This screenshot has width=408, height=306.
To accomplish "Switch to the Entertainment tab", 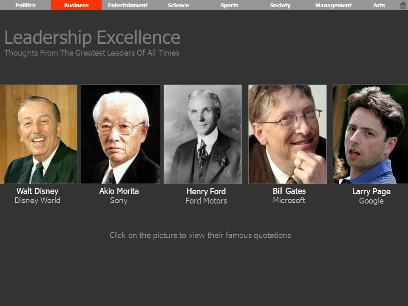I will pyautogui.click(x=127, y=5).
